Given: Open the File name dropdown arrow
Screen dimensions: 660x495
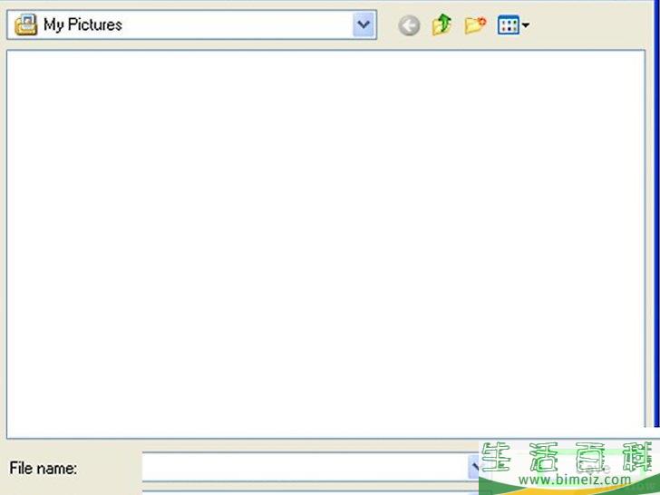Looking at the screenshot, I should (473, 468).
